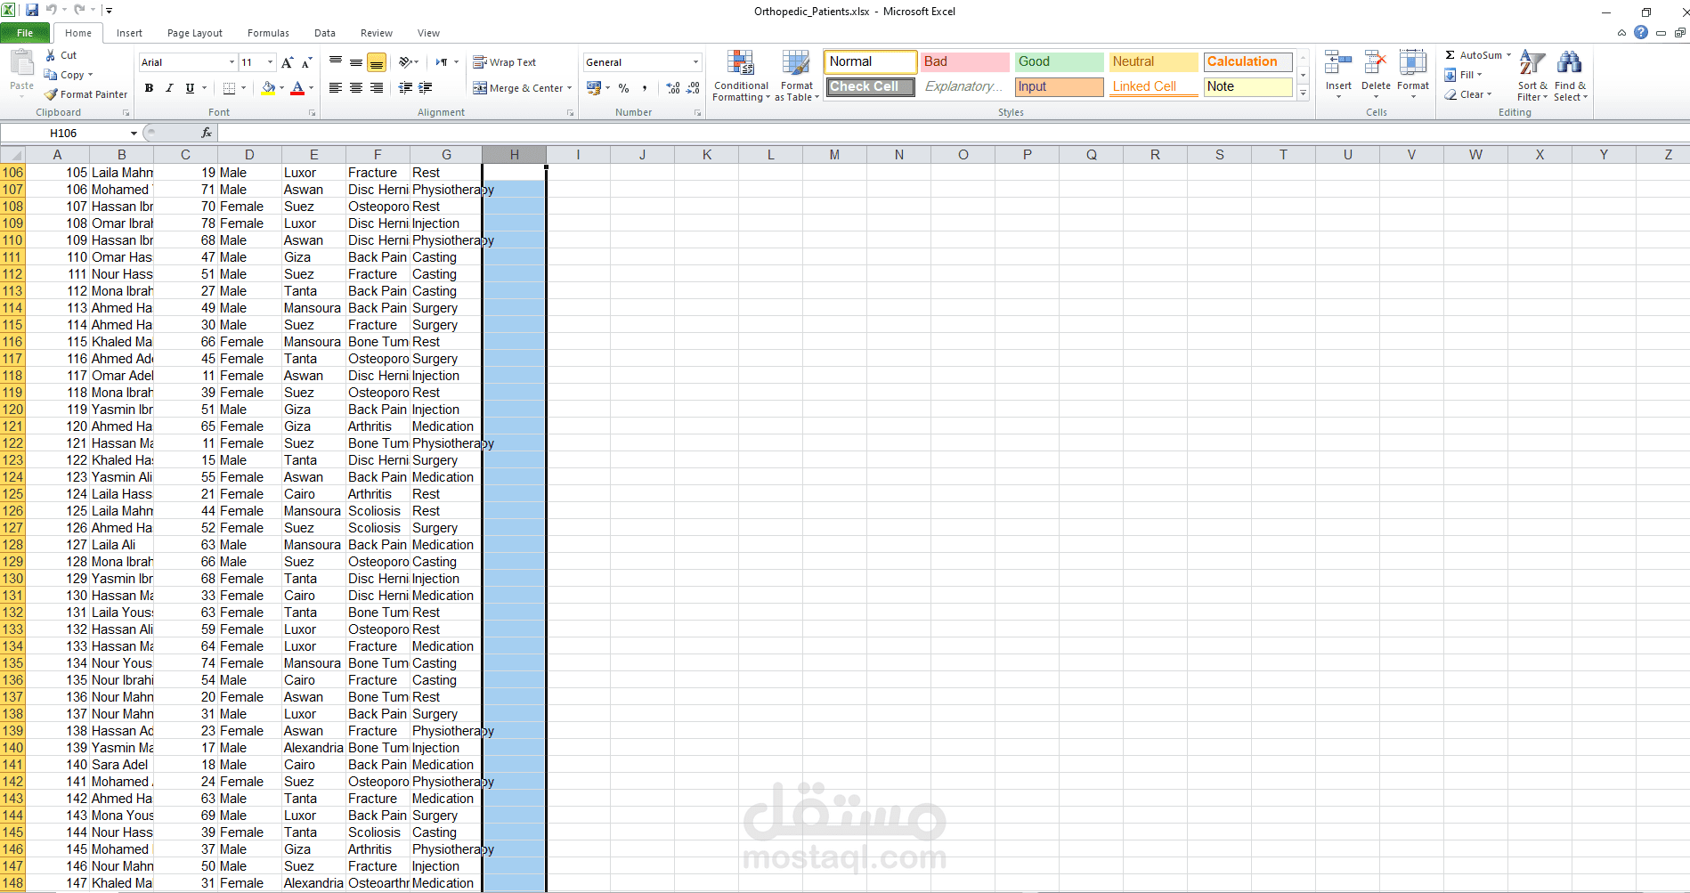1690x893 pixels.
Task: Apply top vertical alignment
Action: tap(336, 62)
